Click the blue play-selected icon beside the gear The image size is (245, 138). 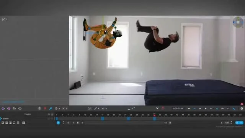[x=234, y=108]
